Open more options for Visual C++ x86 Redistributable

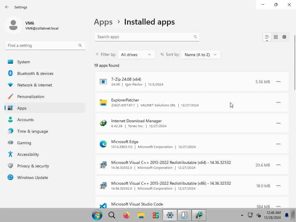click(x=278, y=186)
